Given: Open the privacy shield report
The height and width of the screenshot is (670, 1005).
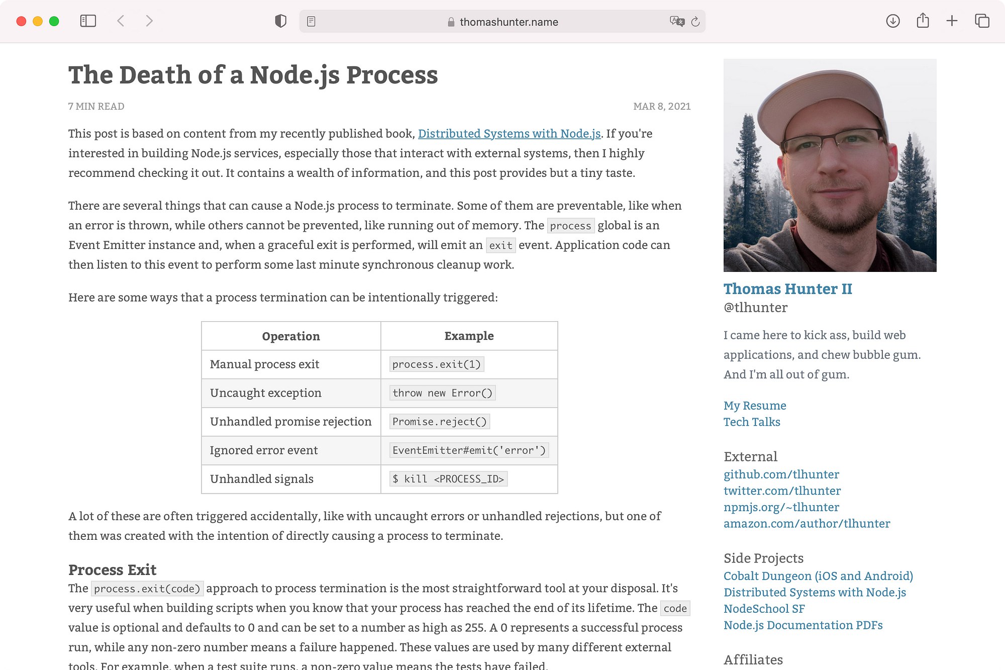Looking at the screenshot, I should click(x=280, y=21).
